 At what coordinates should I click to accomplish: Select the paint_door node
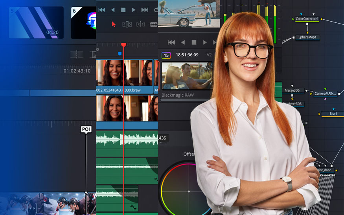tap(326, 170)
